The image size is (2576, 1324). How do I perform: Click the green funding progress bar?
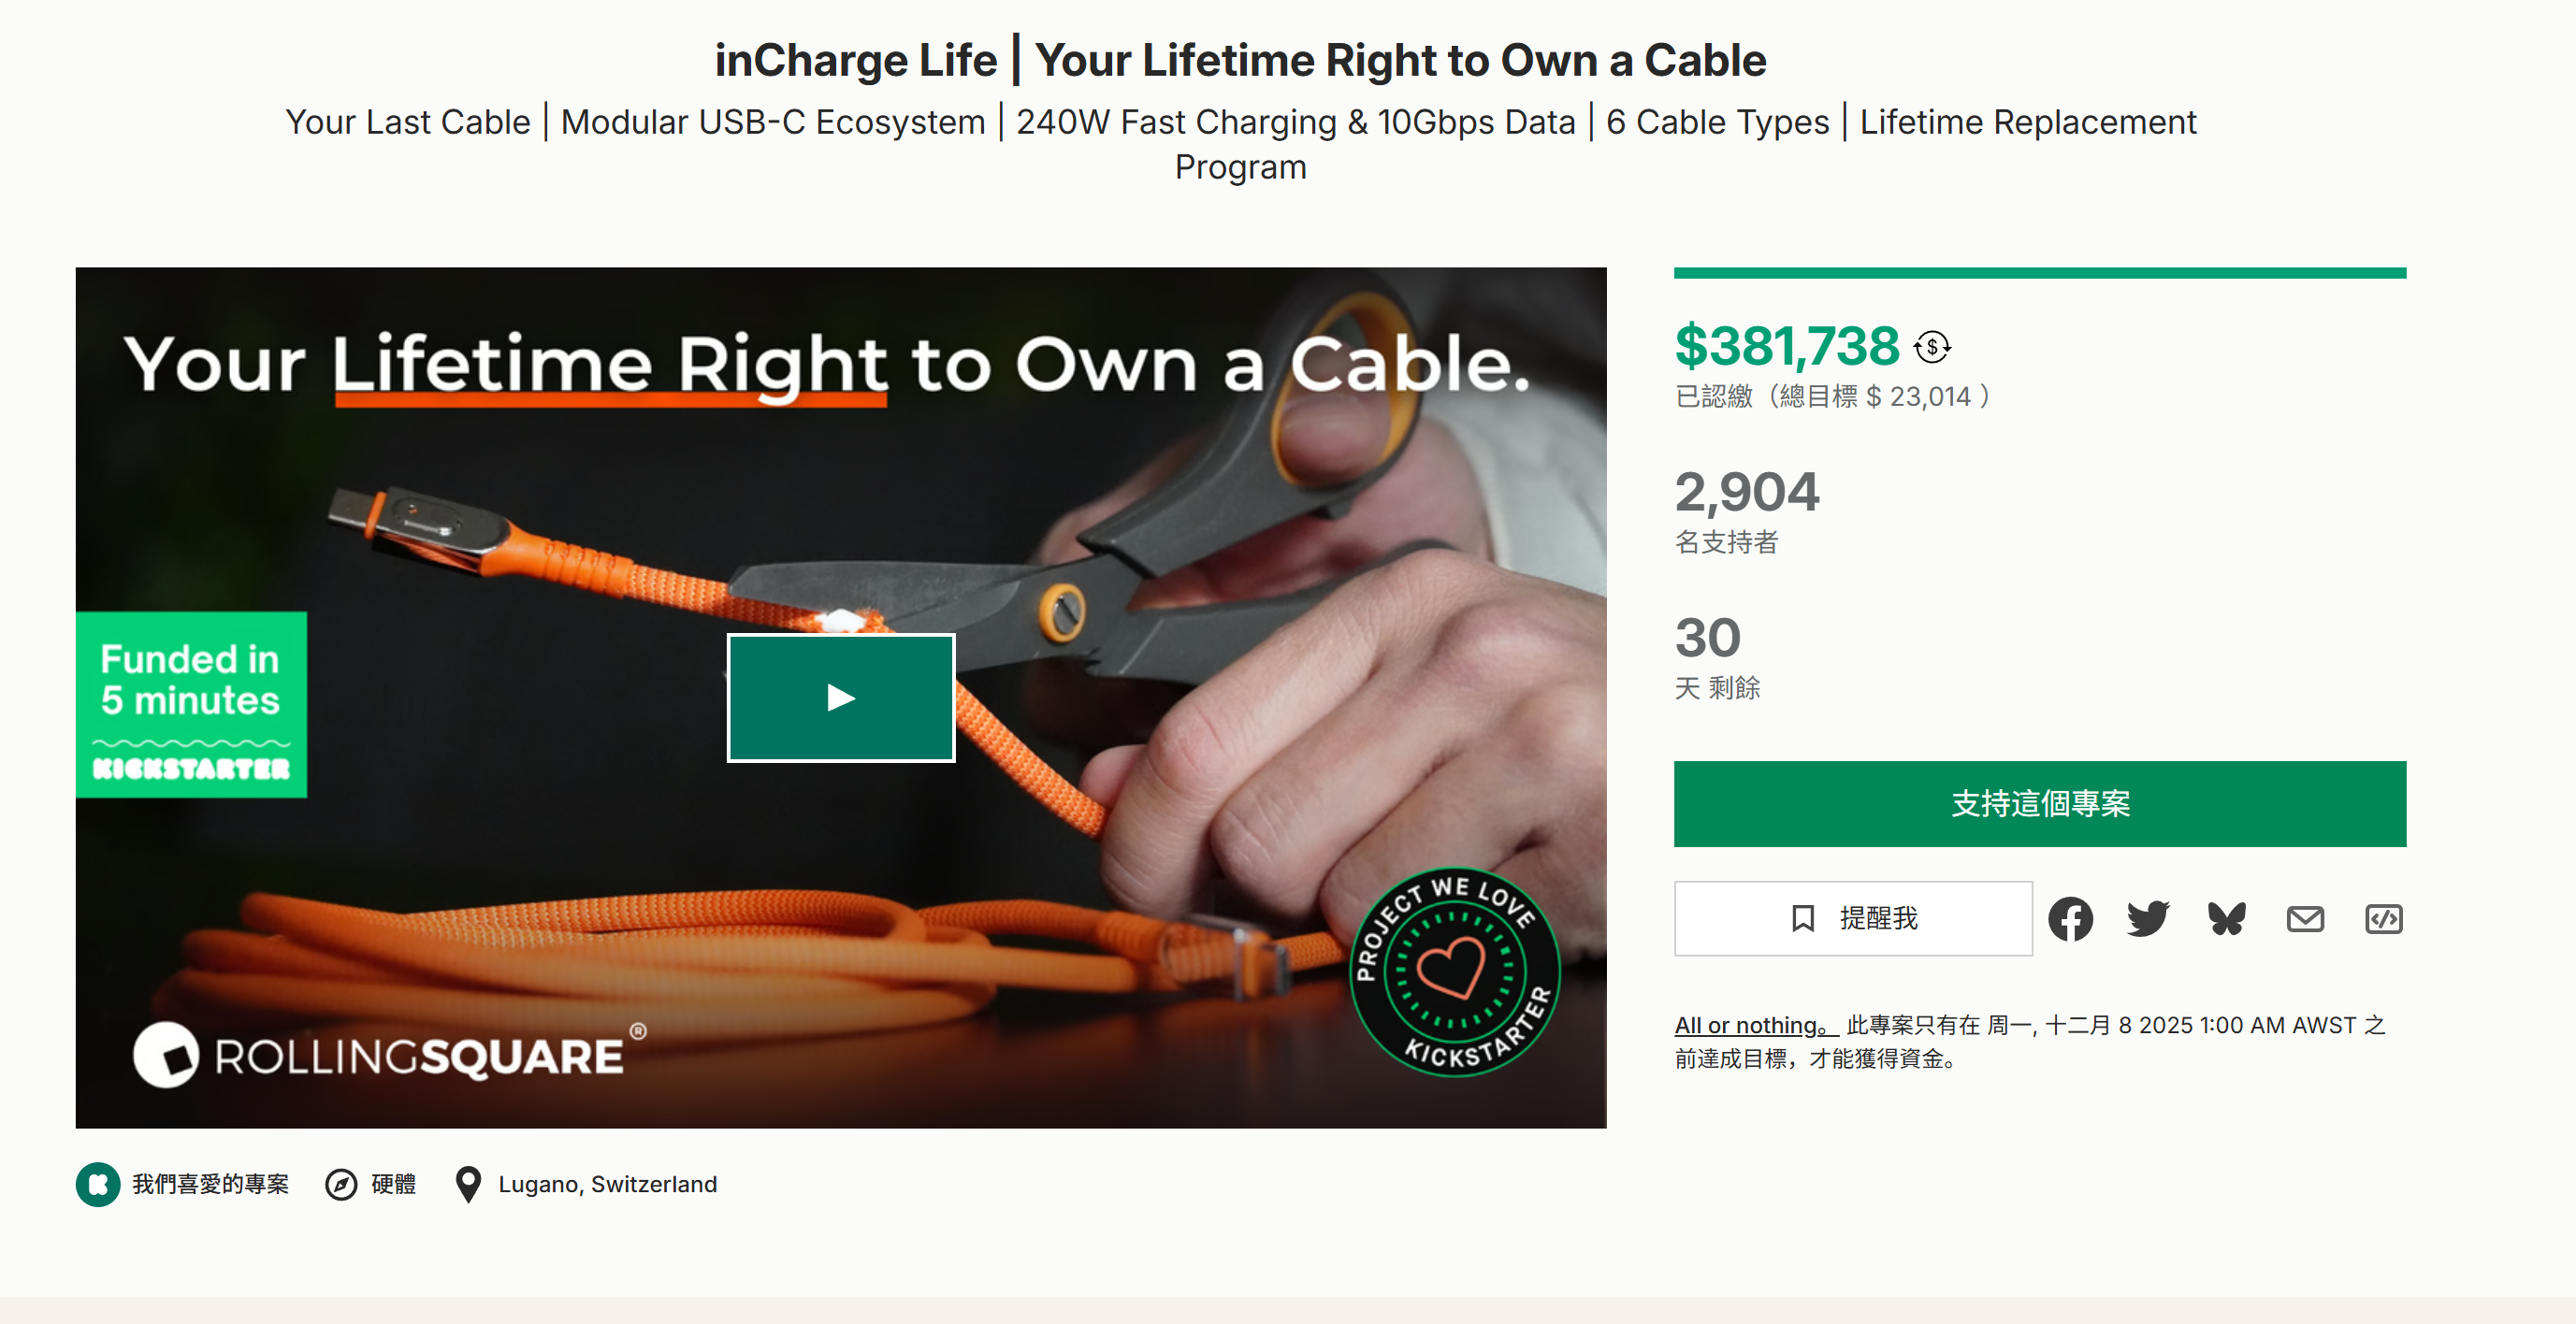2040,273
